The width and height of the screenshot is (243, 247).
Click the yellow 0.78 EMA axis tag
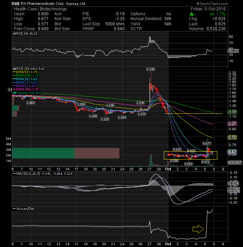pyautogui.click(x=232, y=138)
